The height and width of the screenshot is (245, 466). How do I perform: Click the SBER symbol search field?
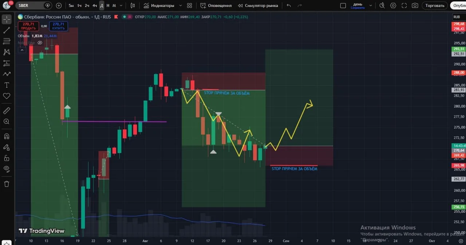pos(30,5)
